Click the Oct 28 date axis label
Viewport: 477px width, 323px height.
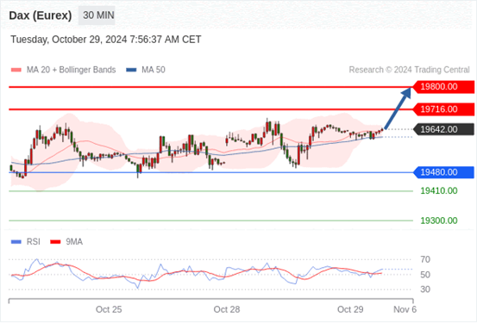227,309
